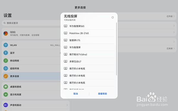The image size is (178, 111).
Task: Tap the WJL_MALL network name
Action: tap(55, 45)
